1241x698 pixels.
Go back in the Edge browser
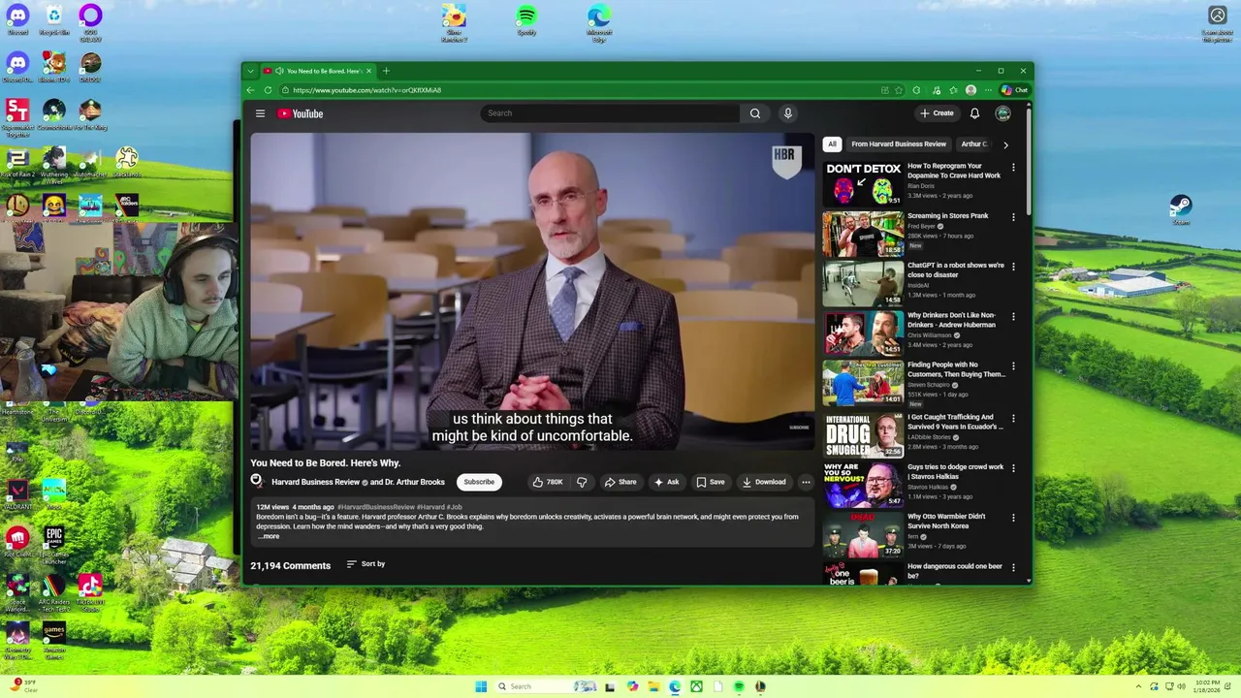250,90
